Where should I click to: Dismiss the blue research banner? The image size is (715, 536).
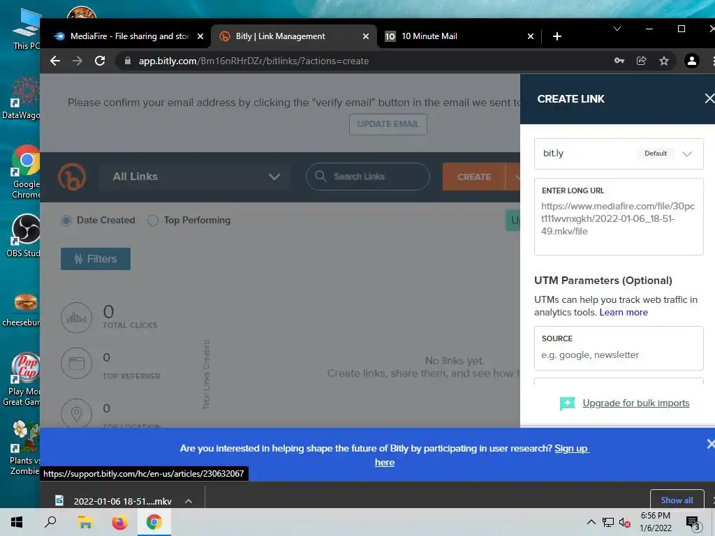point(711,443)
